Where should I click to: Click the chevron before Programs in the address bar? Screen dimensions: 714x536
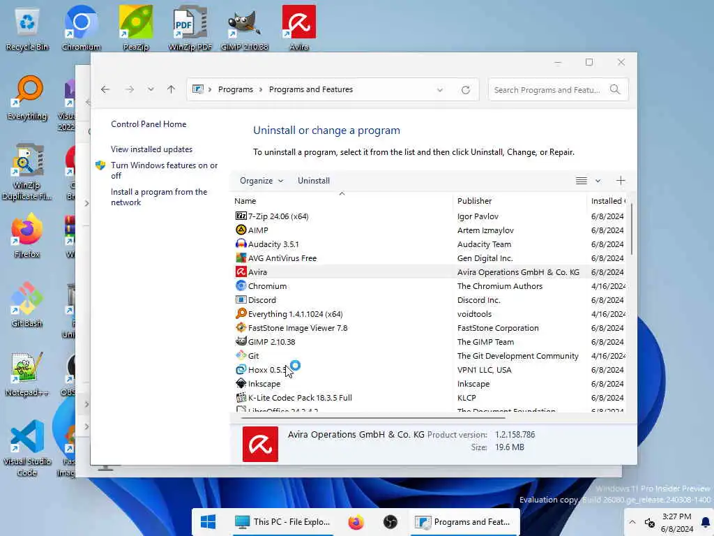(x=210, y=89)
